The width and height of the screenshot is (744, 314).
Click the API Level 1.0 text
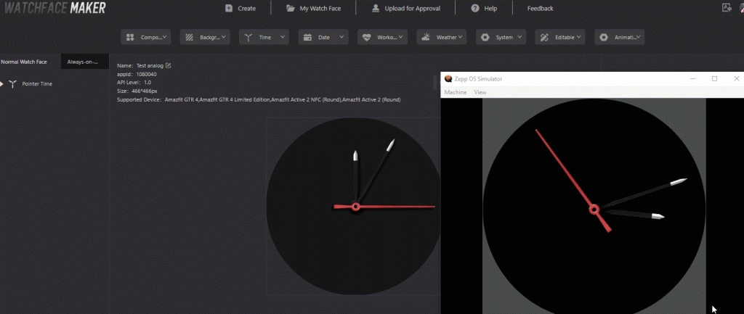point(134,83)
